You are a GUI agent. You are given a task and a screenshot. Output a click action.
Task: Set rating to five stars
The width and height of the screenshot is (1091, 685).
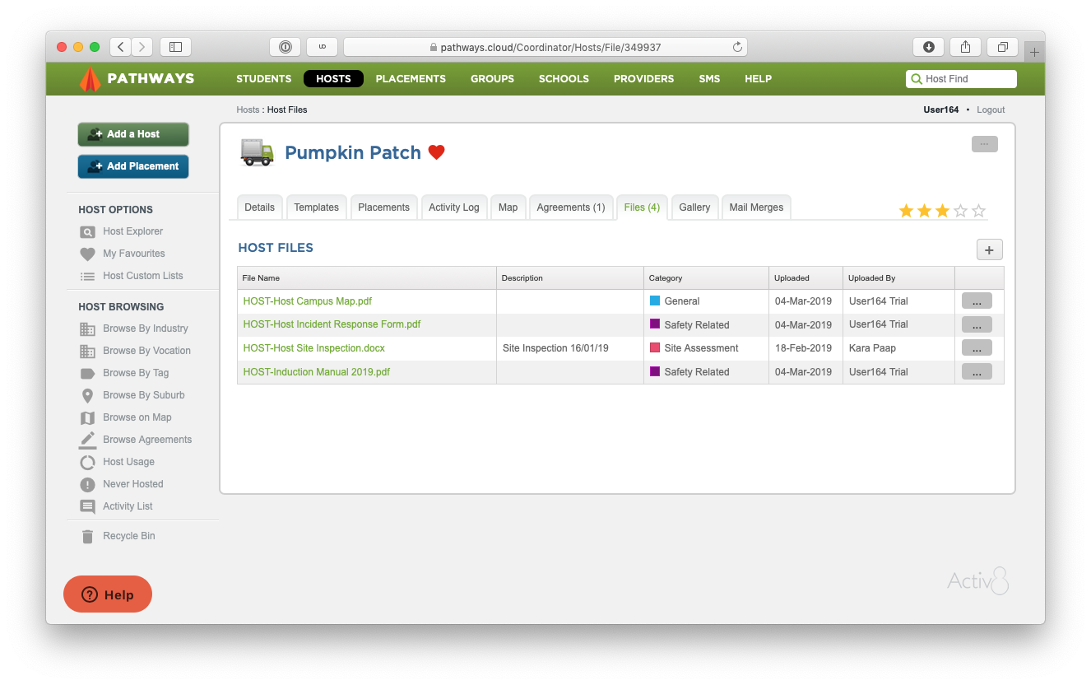click(x=978, y=211)
